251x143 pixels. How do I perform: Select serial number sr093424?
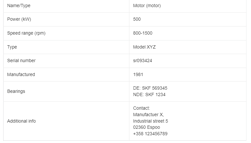(142, 60)
